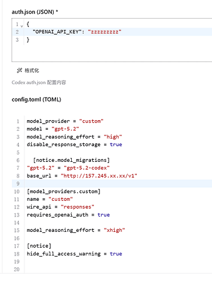Collapse the JSON fold arrow on line 1

pos(22,26)
